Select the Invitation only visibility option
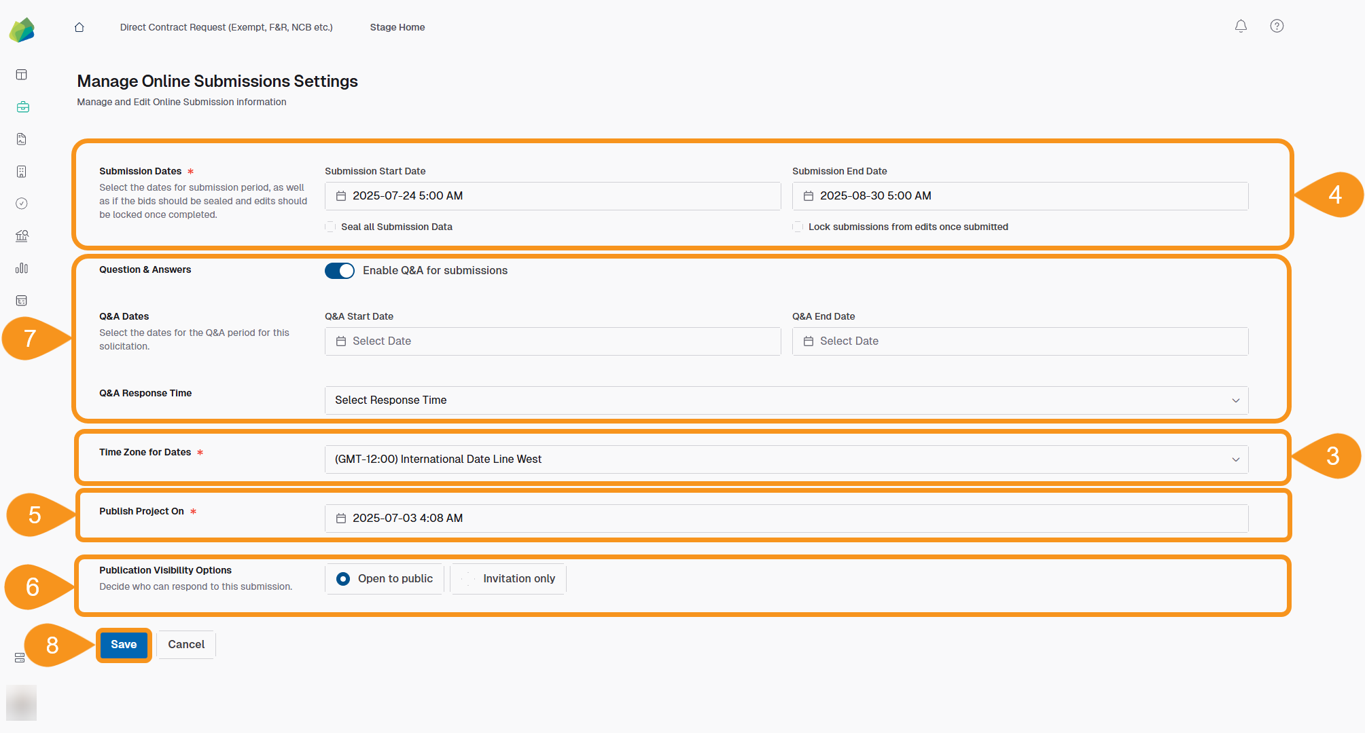 508,578
